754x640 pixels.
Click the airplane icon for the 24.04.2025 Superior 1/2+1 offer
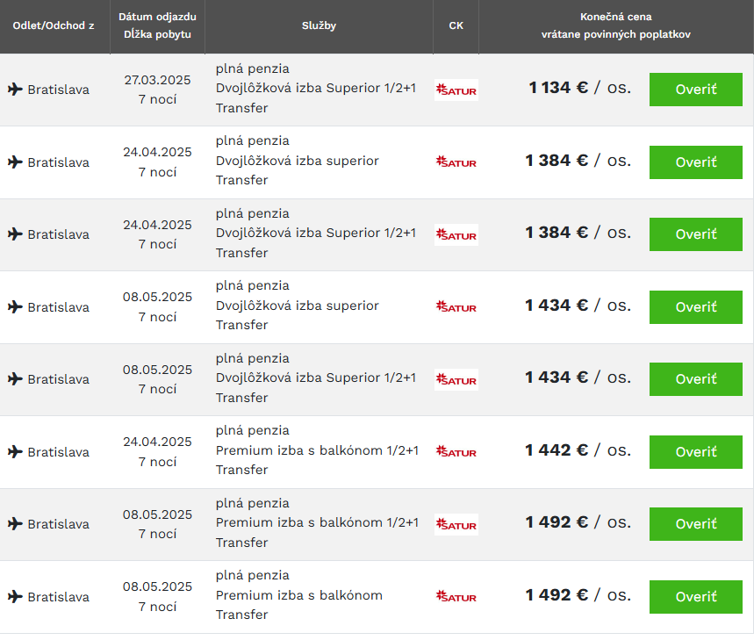15,234
